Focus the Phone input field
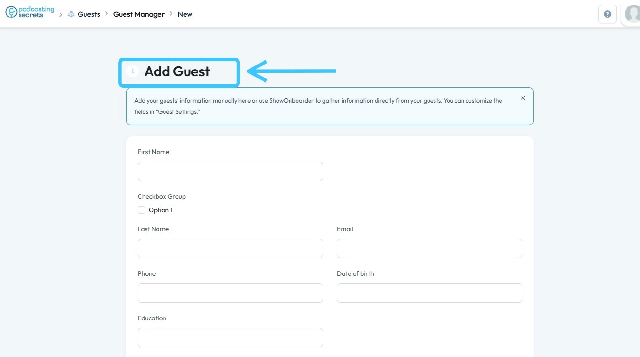 pos(230,293)
